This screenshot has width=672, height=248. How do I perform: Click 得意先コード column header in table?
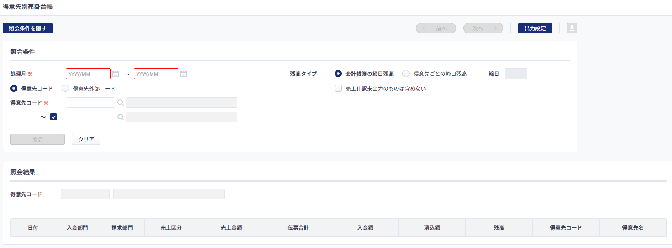[x=566, y=228]
